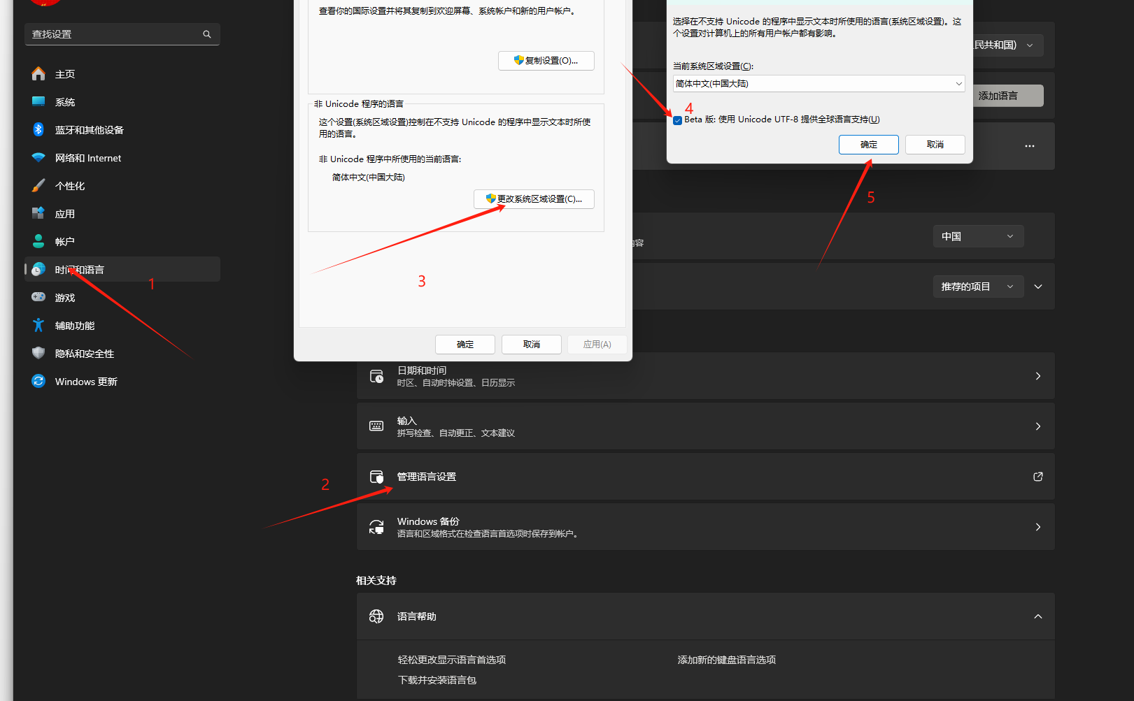Click the 输入 keyboard icon
Viewport: 1134px width, 701px height.
376,426
